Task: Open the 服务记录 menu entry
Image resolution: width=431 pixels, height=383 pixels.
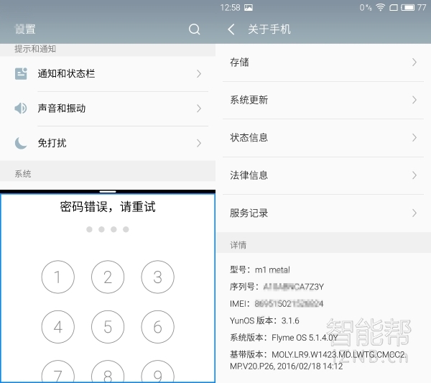Action: click(323, 213)
